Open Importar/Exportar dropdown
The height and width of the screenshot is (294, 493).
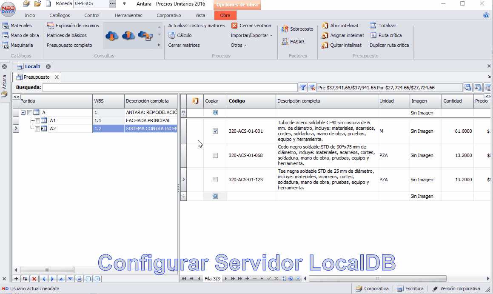point(251,35)
